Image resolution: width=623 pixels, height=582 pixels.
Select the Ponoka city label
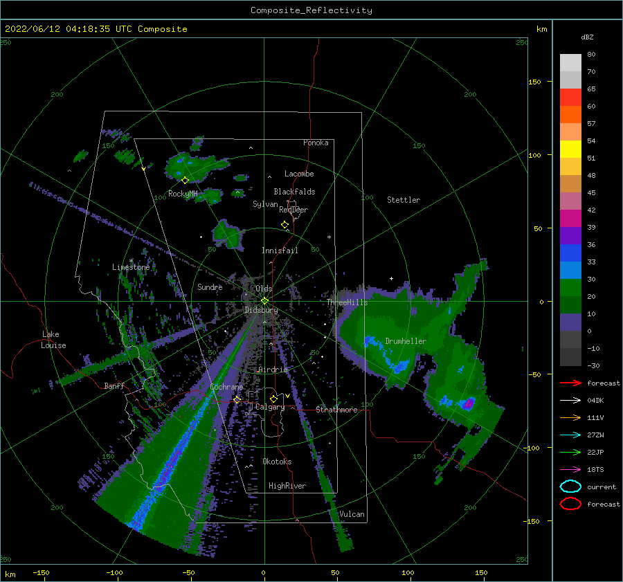[316, 143]
